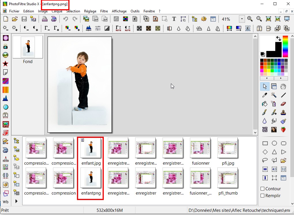
Task: Pick the Paint Bucket fill tool
Action: (265, 104)
